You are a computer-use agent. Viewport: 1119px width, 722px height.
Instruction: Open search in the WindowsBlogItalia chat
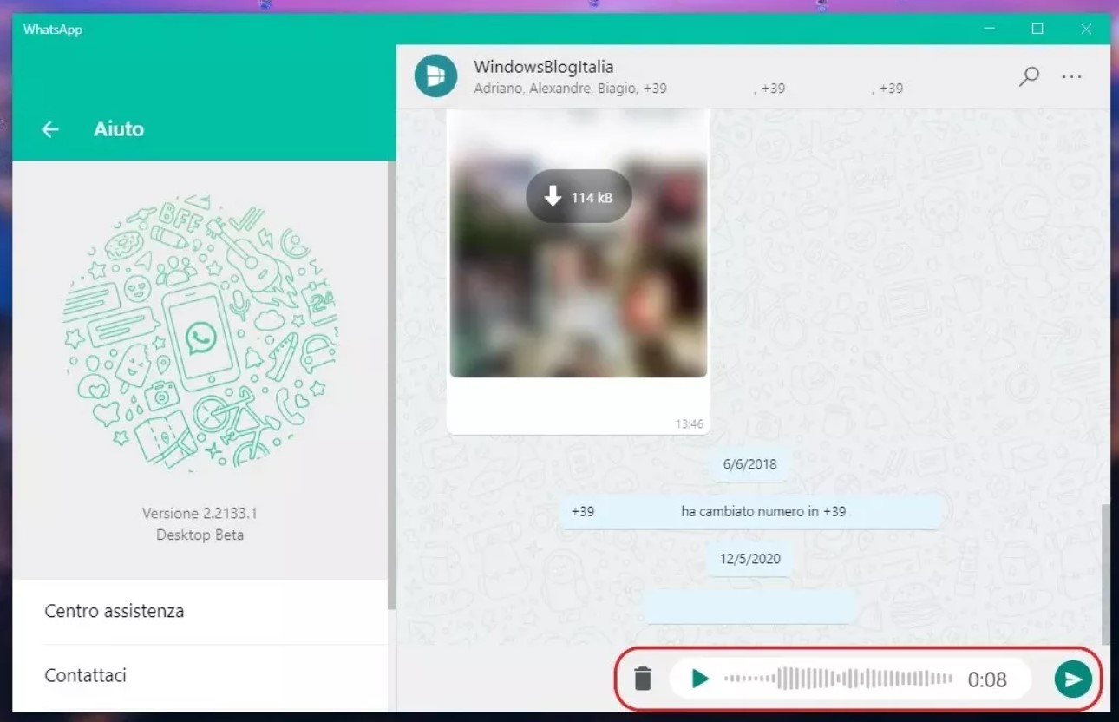tap(1029, 76)
